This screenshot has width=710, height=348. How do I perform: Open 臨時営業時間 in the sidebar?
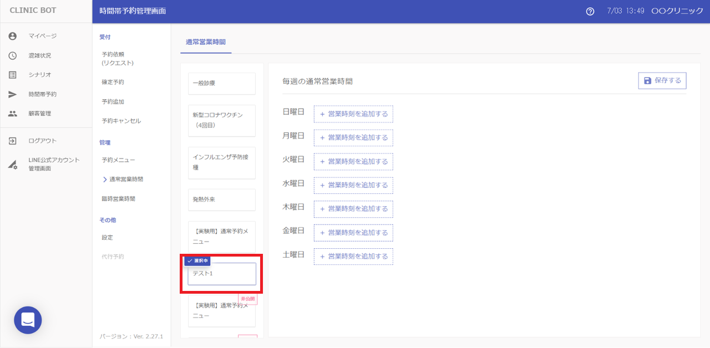tap(118, 198)
